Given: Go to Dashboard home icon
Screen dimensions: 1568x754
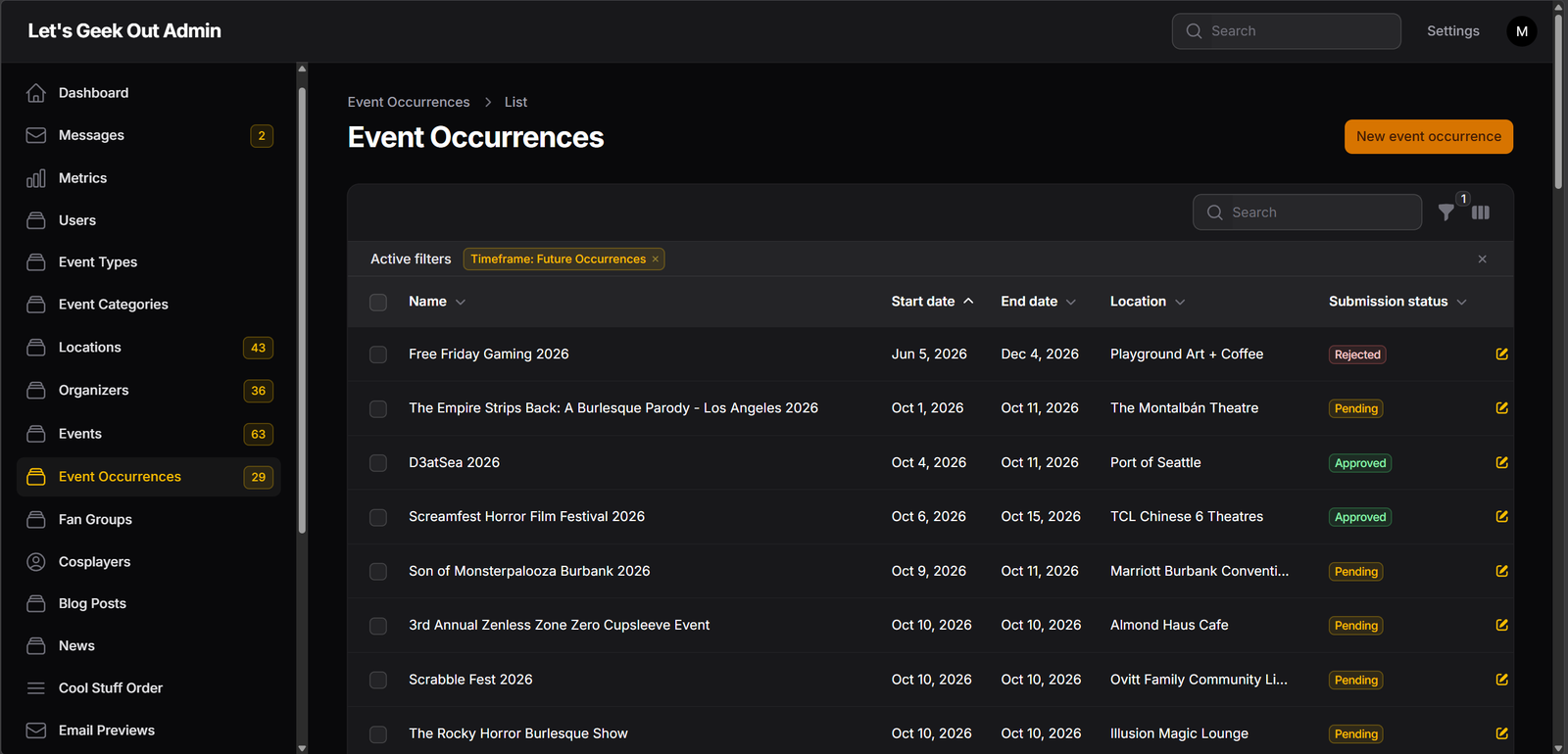Looking at the screenshot, I should point(36,93).
